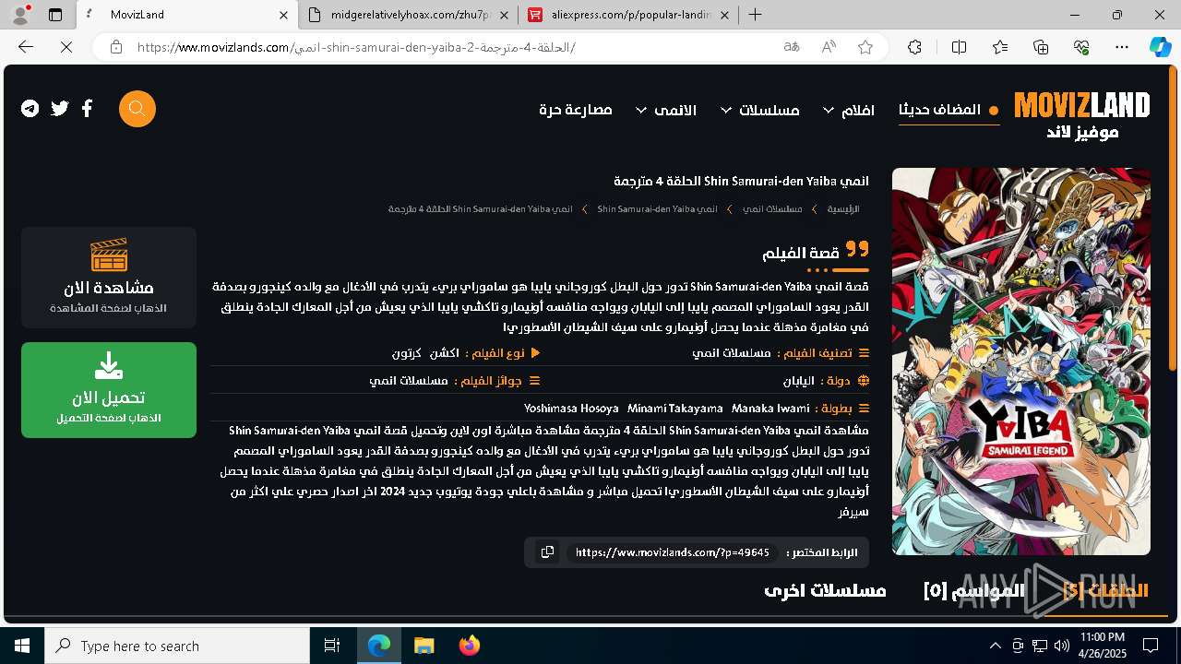Expand the مسلسلات dropdown menu
1181x664 pixels.
tap(759, 110)
